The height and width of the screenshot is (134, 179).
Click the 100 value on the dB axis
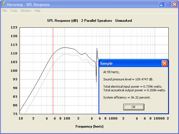pos(14,71)
